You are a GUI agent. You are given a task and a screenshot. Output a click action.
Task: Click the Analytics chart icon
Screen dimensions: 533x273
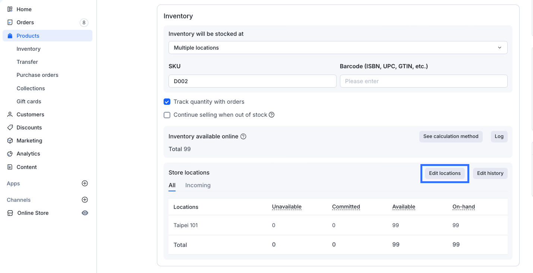10,154
